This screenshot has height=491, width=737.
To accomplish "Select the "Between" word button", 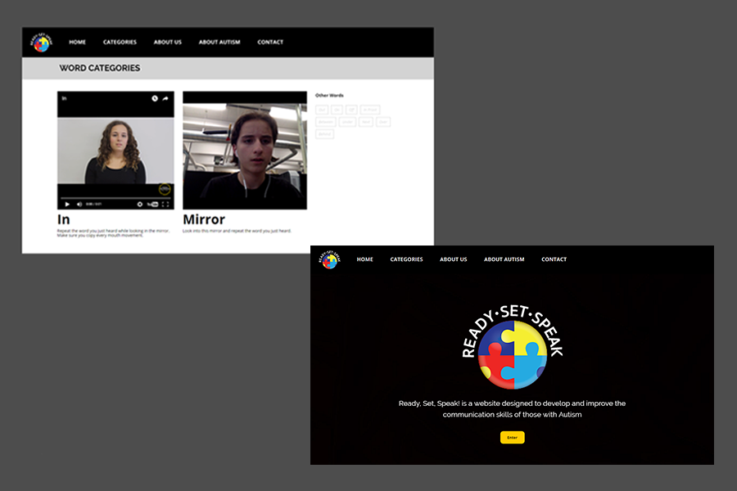I will [x=326, y=122].
